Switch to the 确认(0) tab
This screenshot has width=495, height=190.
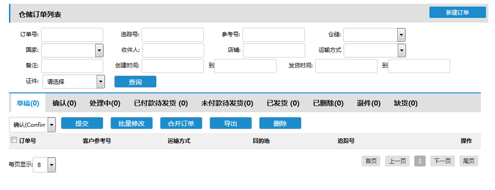(64, 103)
